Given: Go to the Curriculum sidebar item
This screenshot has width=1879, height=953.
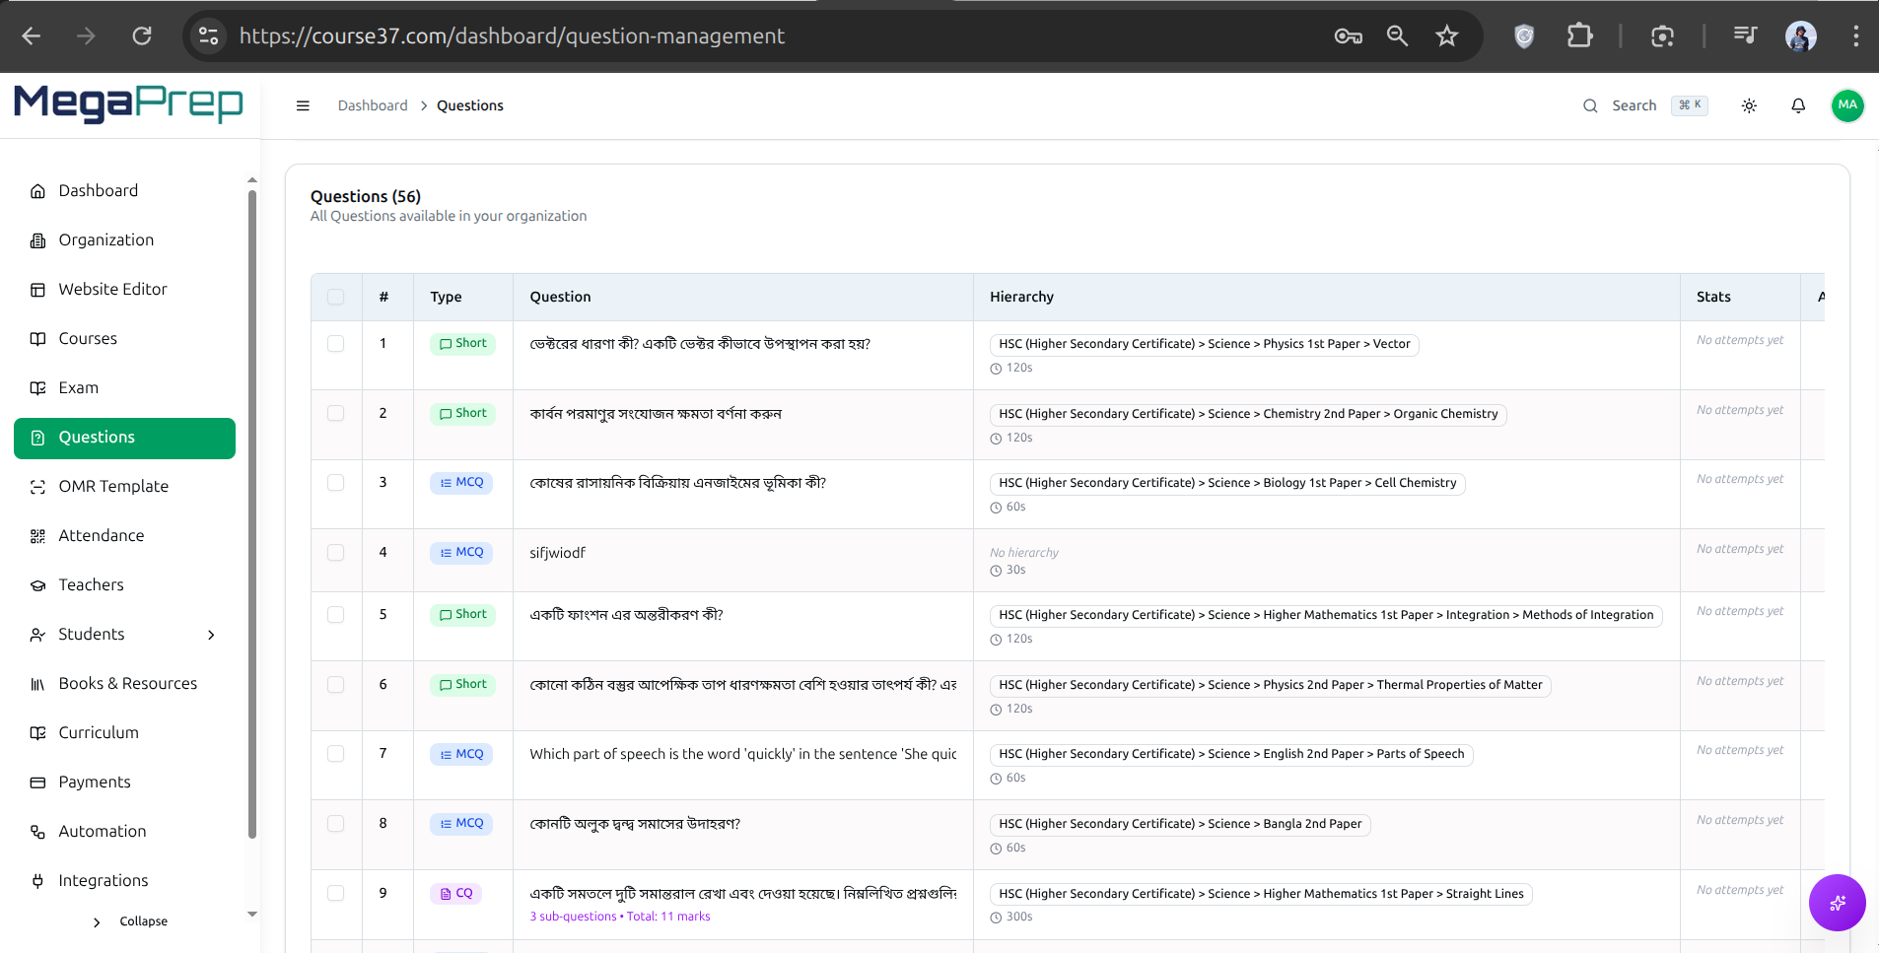Looking at the screenshot, I should (99, 733).
